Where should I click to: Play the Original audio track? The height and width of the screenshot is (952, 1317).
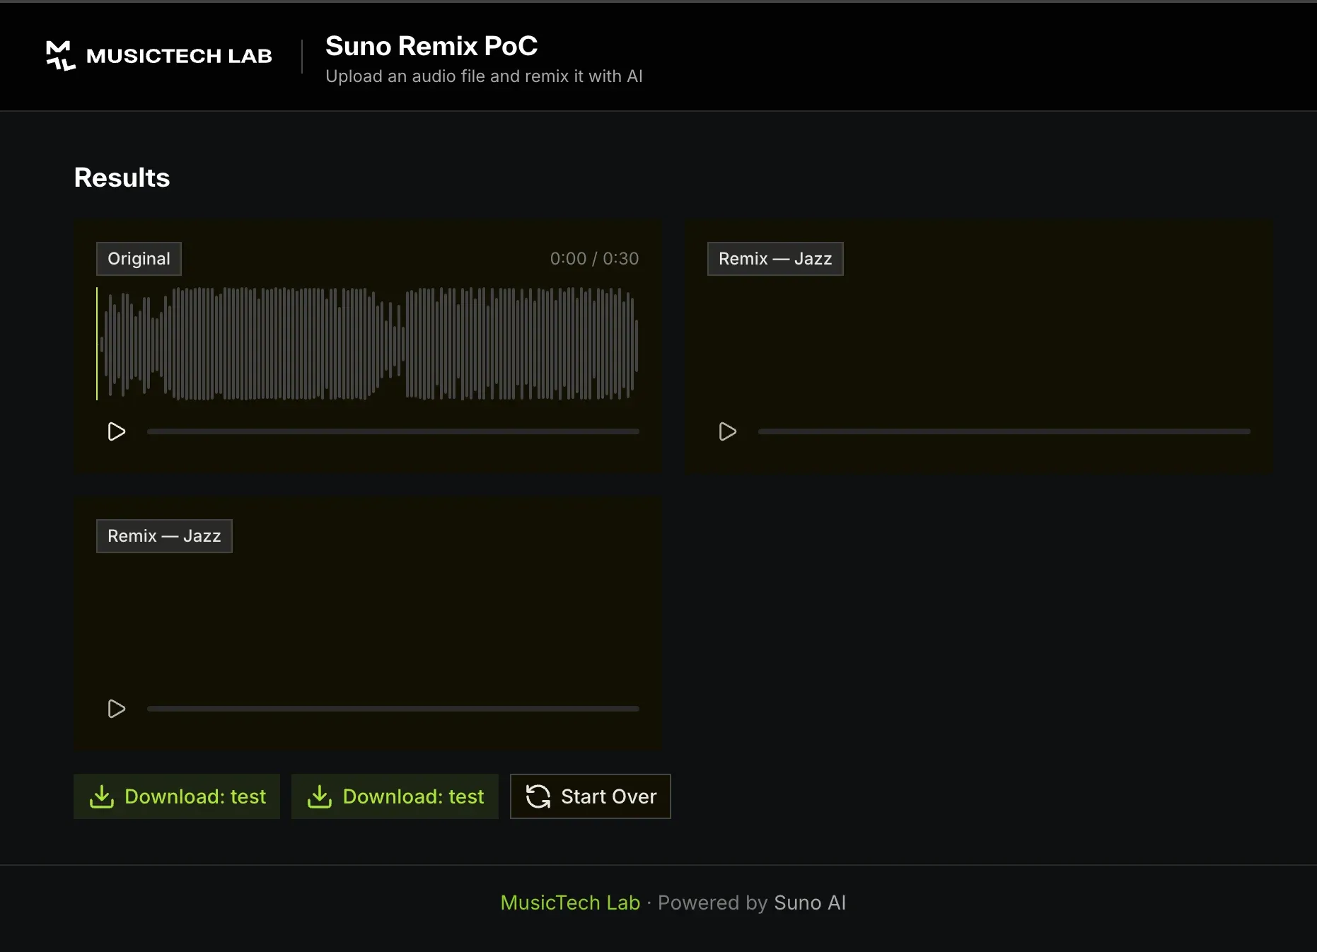coord(116,431)
